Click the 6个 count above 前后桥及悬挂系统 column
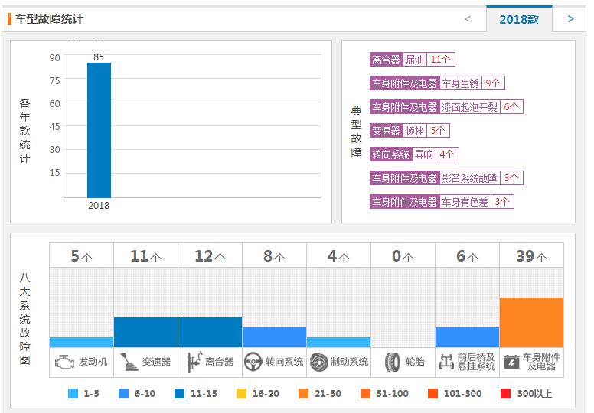Screen dimensions: 594x413 click(x=467, y=256)
